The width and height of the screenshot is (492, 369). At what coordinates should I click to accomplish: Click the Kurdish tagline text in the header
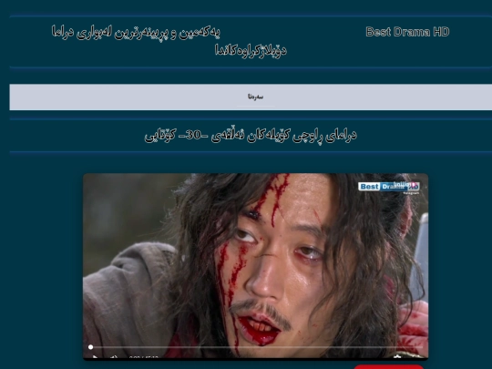pyautogui.click(x=169, y=41)
